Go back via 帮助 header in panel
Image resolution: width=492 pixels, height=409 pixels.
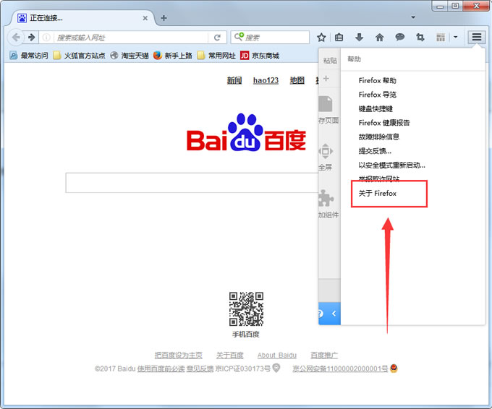(354, 59)
